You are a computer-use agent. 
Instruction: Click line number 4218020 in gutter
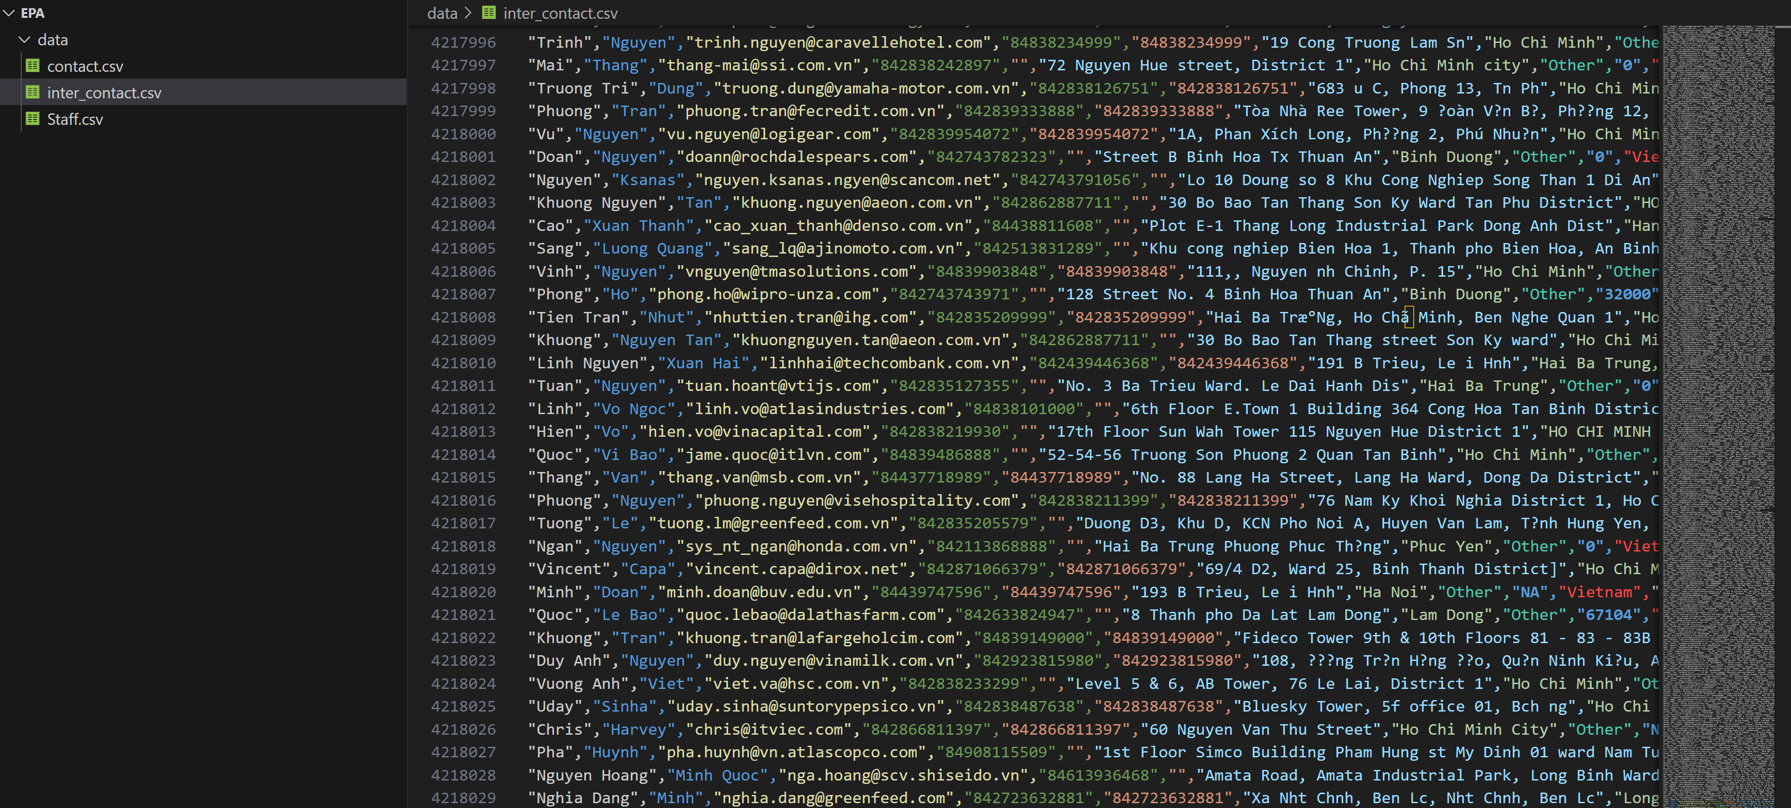coord(463,592)
